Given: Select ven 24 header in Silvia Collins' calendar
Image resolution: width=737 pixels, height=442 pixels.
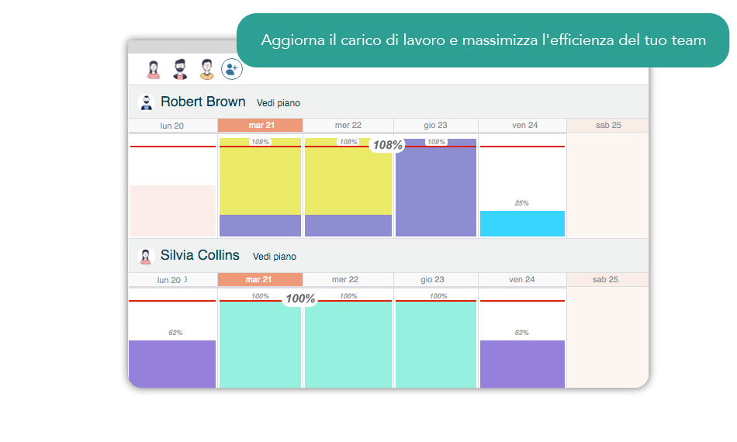Looking at the screenshot, I should click(x=522, y=280).
